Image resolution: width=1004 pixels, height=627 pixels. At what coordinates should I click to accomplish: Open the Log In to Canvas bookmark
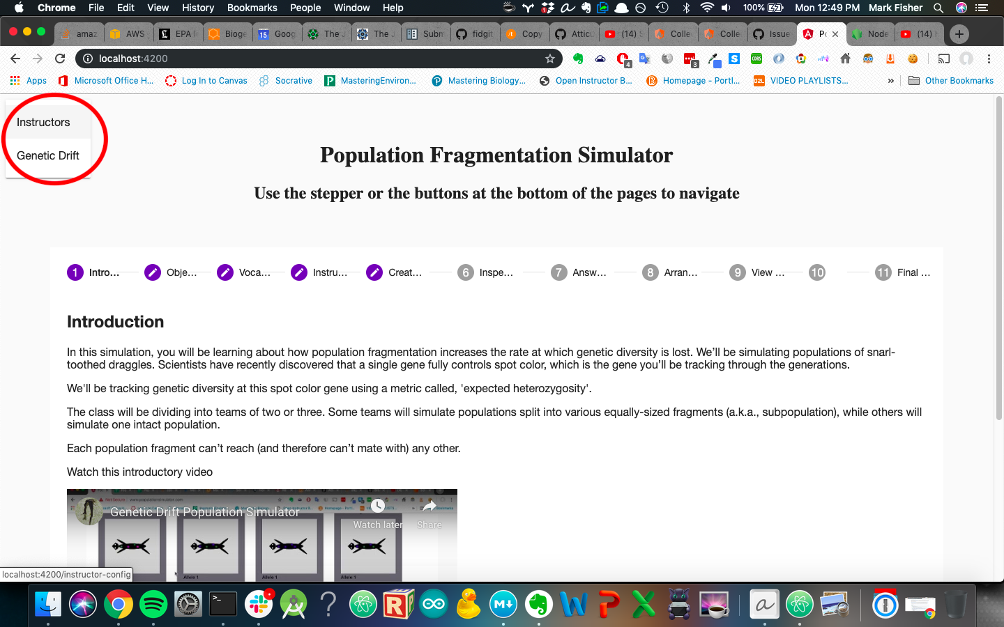(x=206, y=81)
